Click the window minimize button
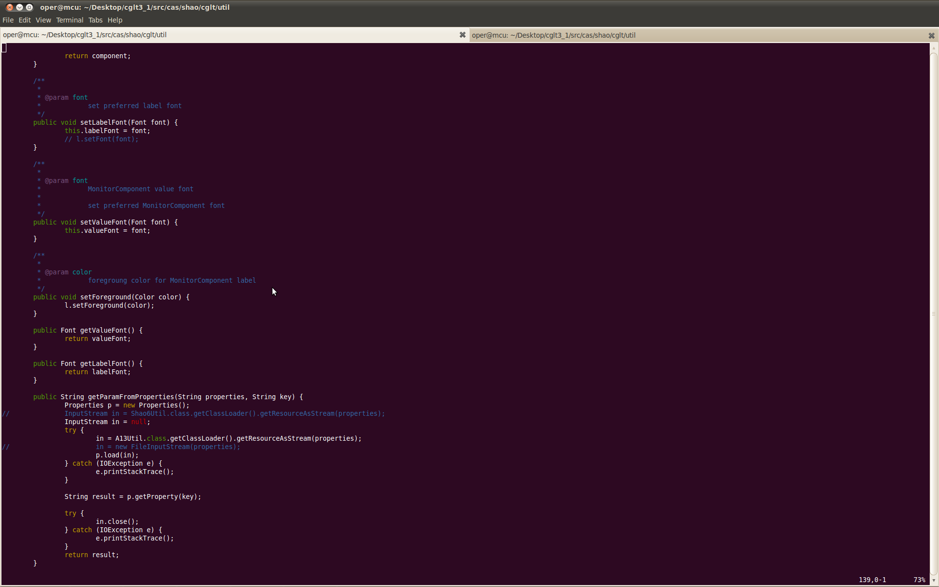939x587 pixels. (20, 7)
